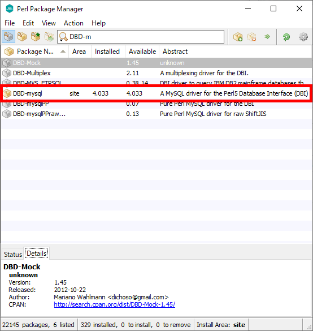Show upgradable packages icon with star
Viewport: 313px width, 331px height.
[x=36, y=37]
